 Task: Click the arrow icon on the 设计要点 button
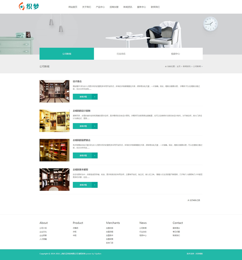click(x=95, y=96)
